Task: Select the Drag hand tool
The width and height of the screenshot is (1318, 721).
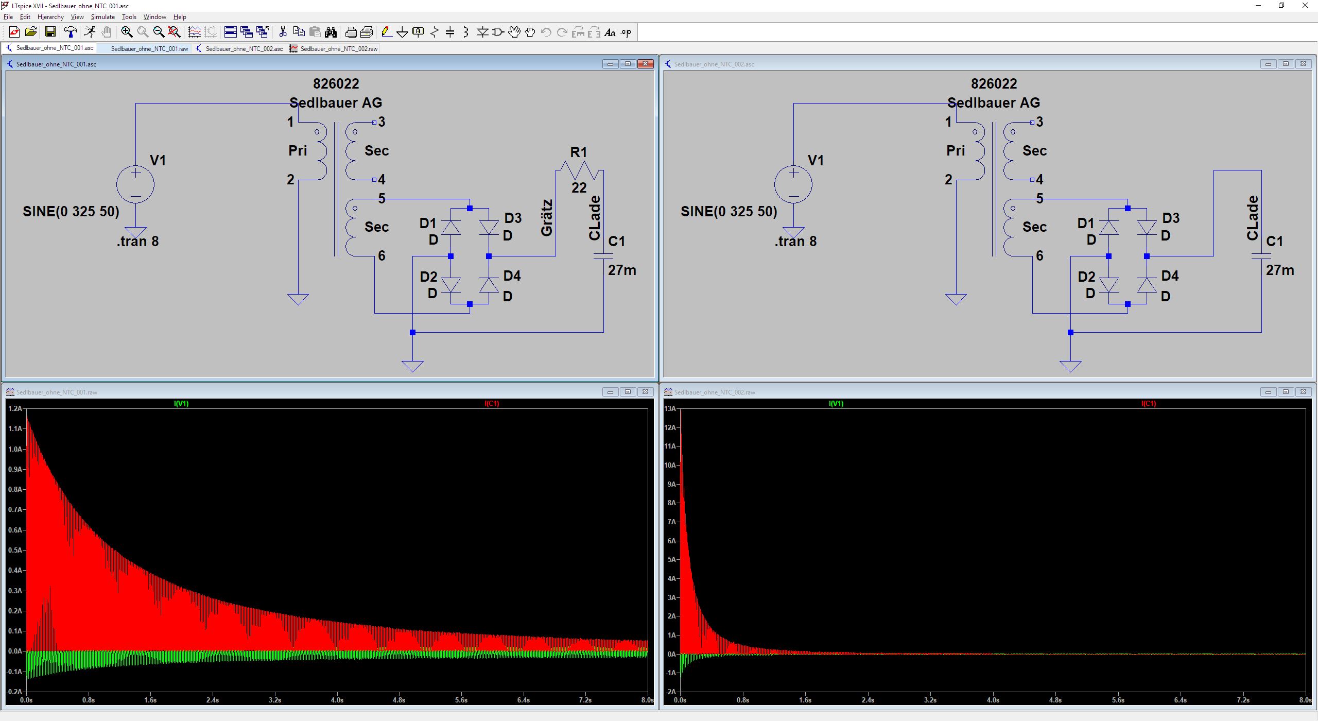Action: pos(530,32)
